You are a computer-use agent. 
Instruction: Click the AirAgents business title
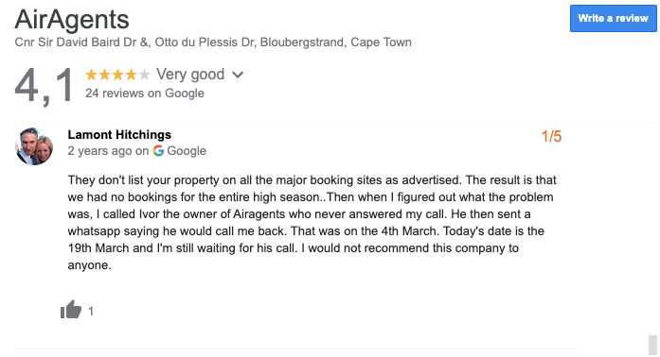point(72,20)
